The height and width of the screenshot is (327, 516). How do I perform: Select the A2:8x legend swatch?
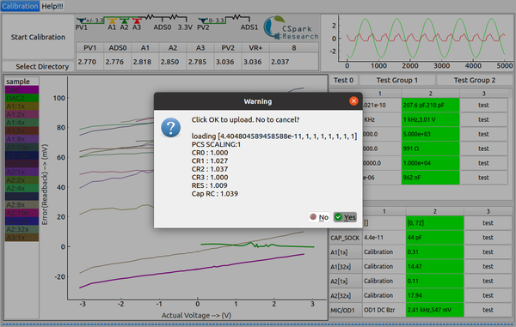[x=22, y=204]
